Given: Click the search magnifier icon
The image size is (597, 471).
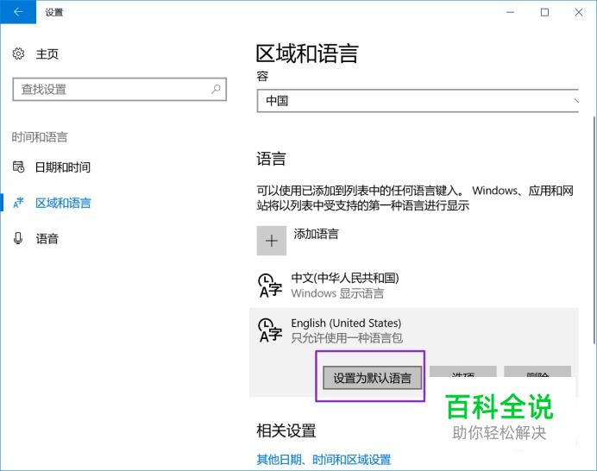Looking at the screenshot, I should 216,90.
